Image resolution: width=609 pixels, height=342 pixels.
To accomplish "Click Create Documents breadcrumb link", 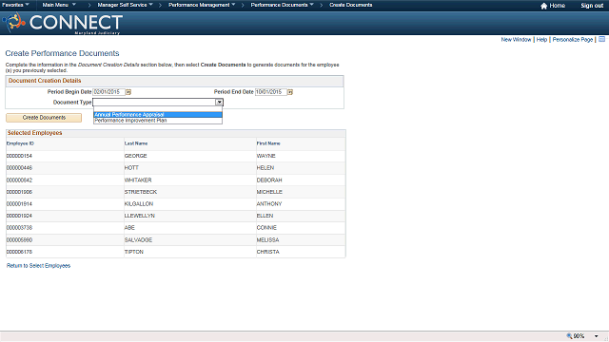I will point(351,5).
